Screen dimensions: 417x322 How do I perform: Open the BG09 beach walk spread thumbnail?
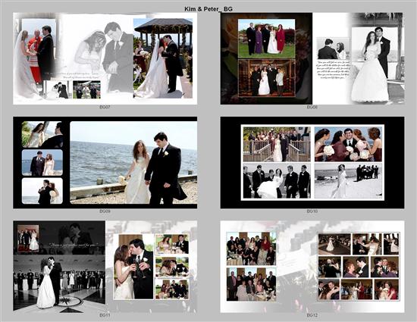(105, 162)
